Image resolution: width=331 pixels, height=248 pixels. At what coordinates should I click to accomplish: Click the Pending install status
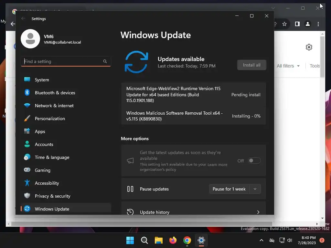246,95
